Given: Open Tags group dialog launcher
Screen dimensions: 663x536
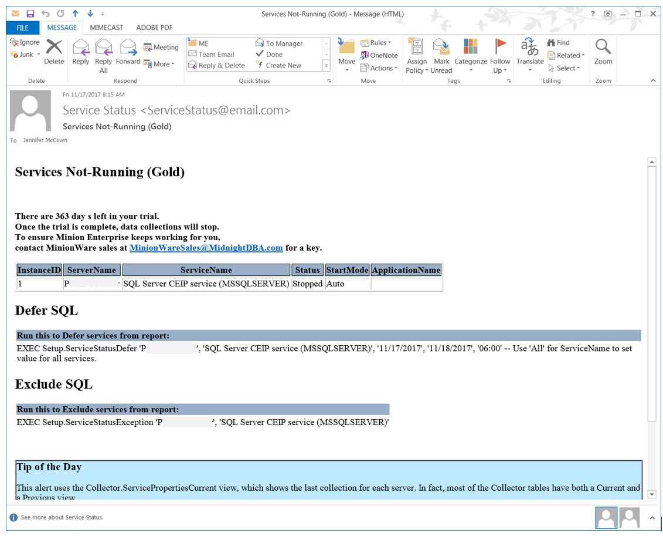Looking at the screenshot, I should 509,81.
